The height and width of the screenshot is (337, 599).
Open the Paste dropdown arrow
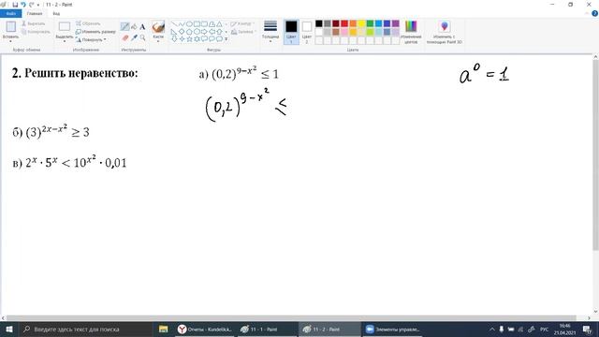pos(10,40)
